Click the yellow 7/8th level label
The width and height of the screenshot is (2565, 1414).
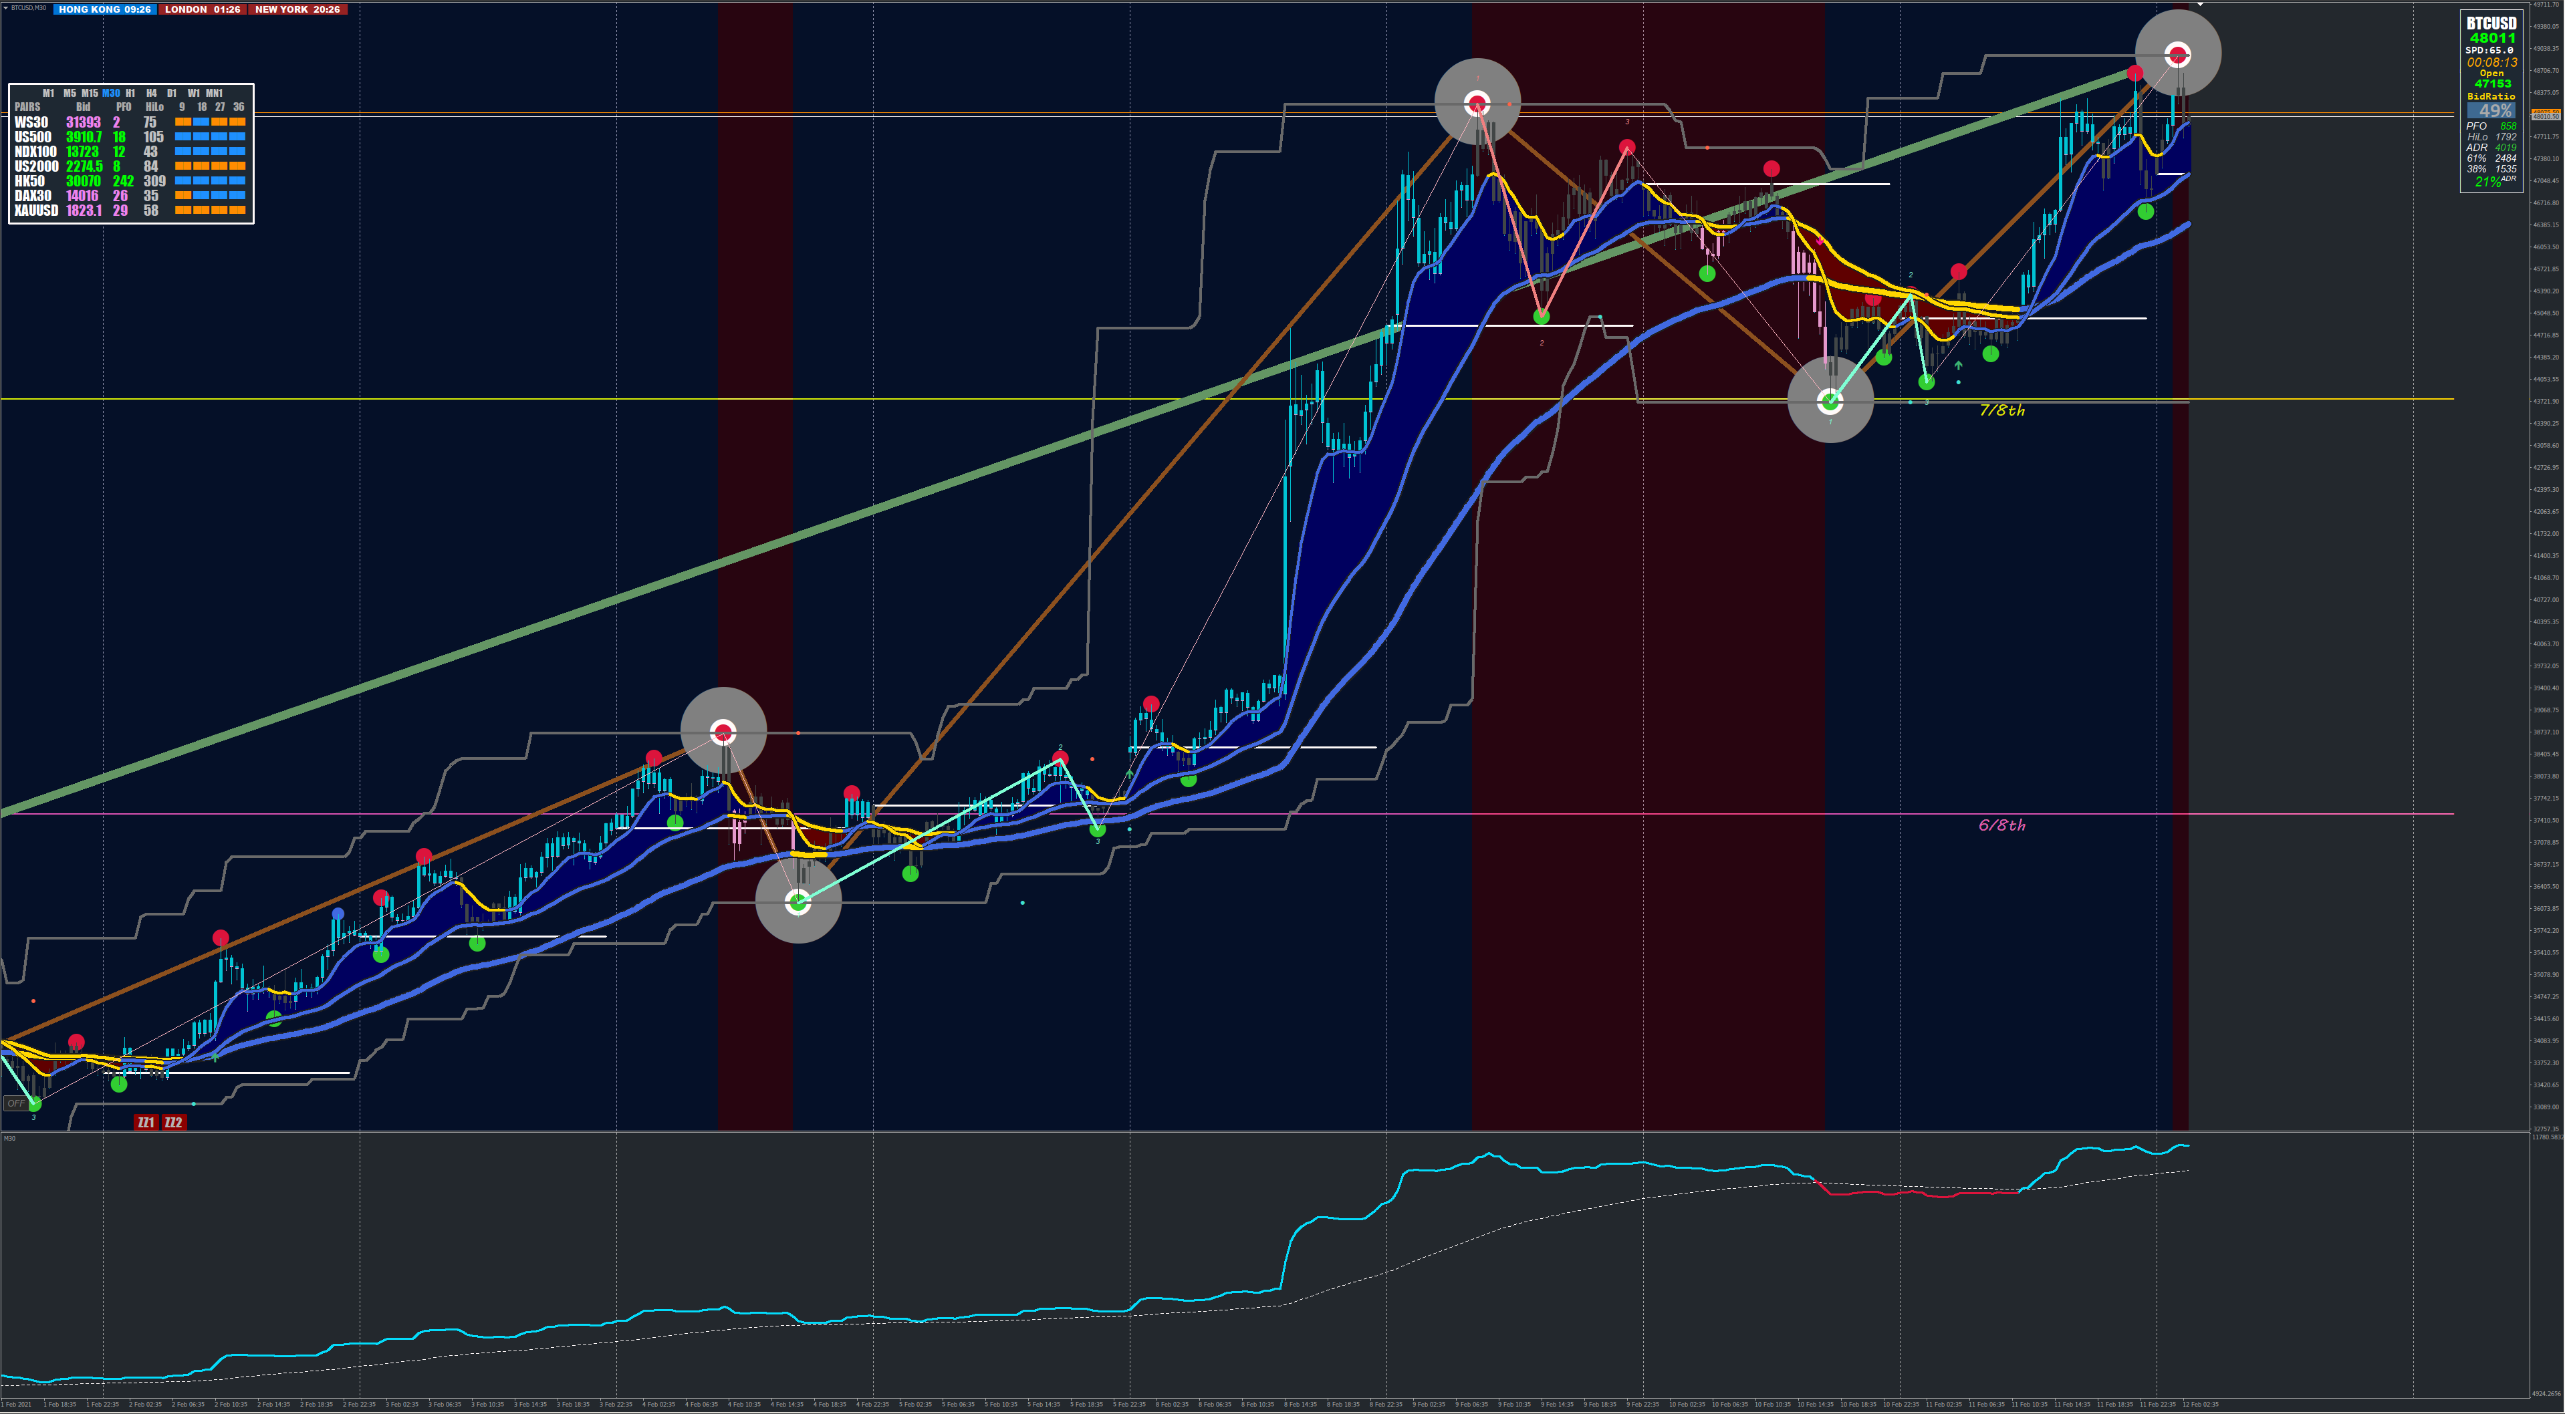click(2001, 410)
